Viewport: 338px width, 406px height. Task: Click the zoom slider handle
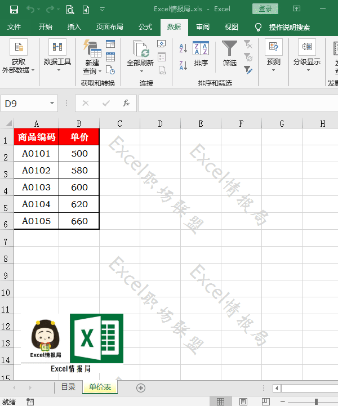click(x=316, y=401)
